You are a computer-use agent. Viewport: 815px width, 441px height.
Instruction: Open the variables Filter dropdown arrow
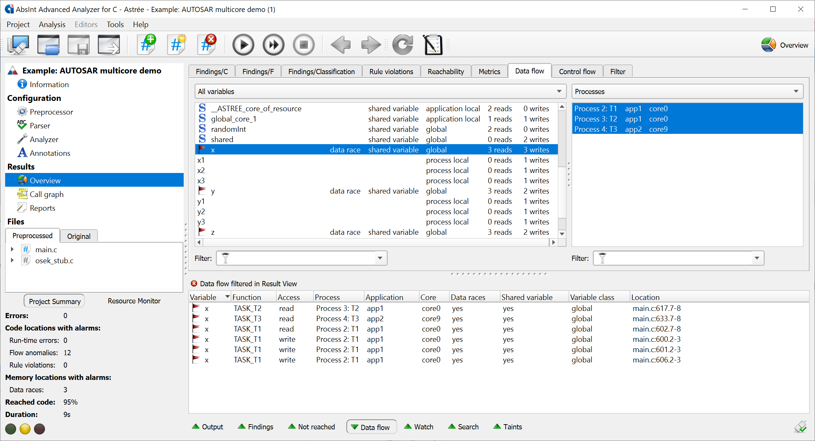pos(380,258)
